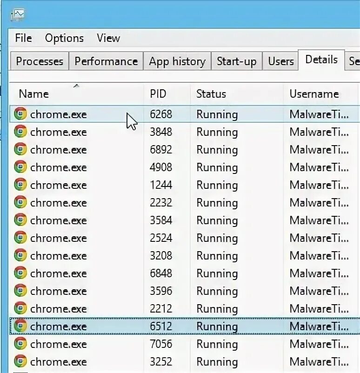Select chrome.exe name with PID 1244

59,185
